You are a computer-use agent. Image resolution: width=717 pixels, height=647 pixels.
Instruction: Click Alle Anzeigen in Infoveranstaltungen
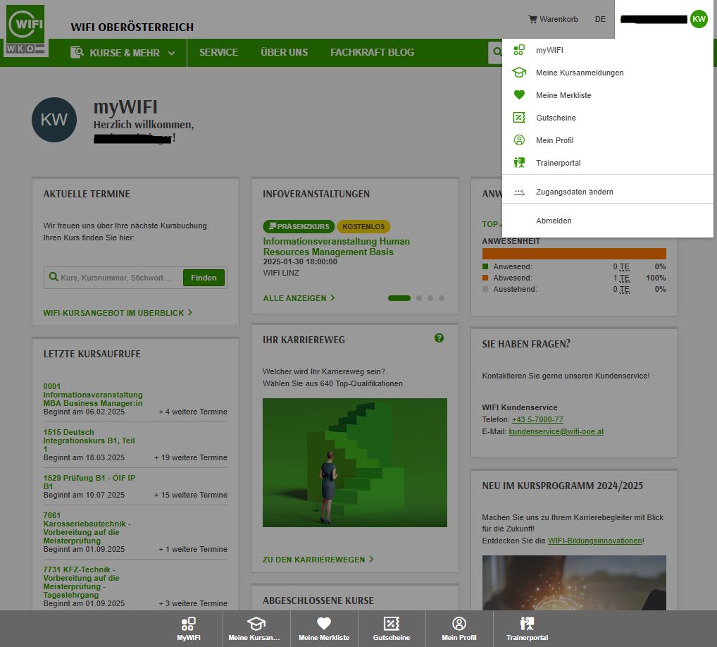pyautogui.click(x=299, y=298)
